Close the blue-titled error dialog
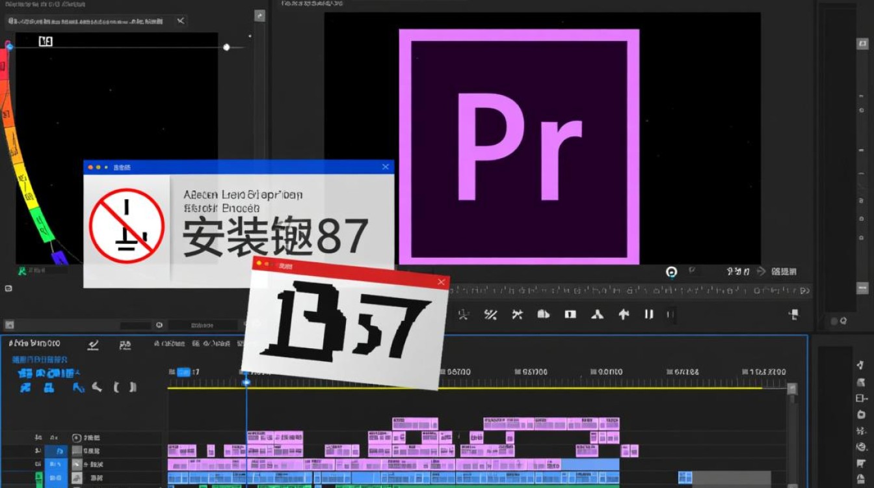The height and width of the screenshot is (488, 874). point(385,167)
